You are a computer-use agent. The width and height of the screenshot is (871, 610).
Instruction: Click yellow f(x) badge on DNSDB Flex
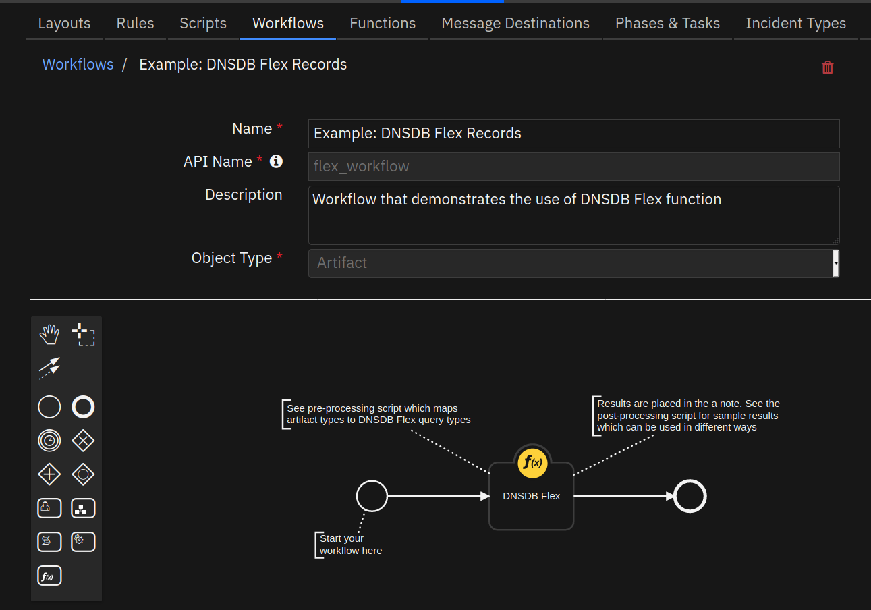point(532,463)
